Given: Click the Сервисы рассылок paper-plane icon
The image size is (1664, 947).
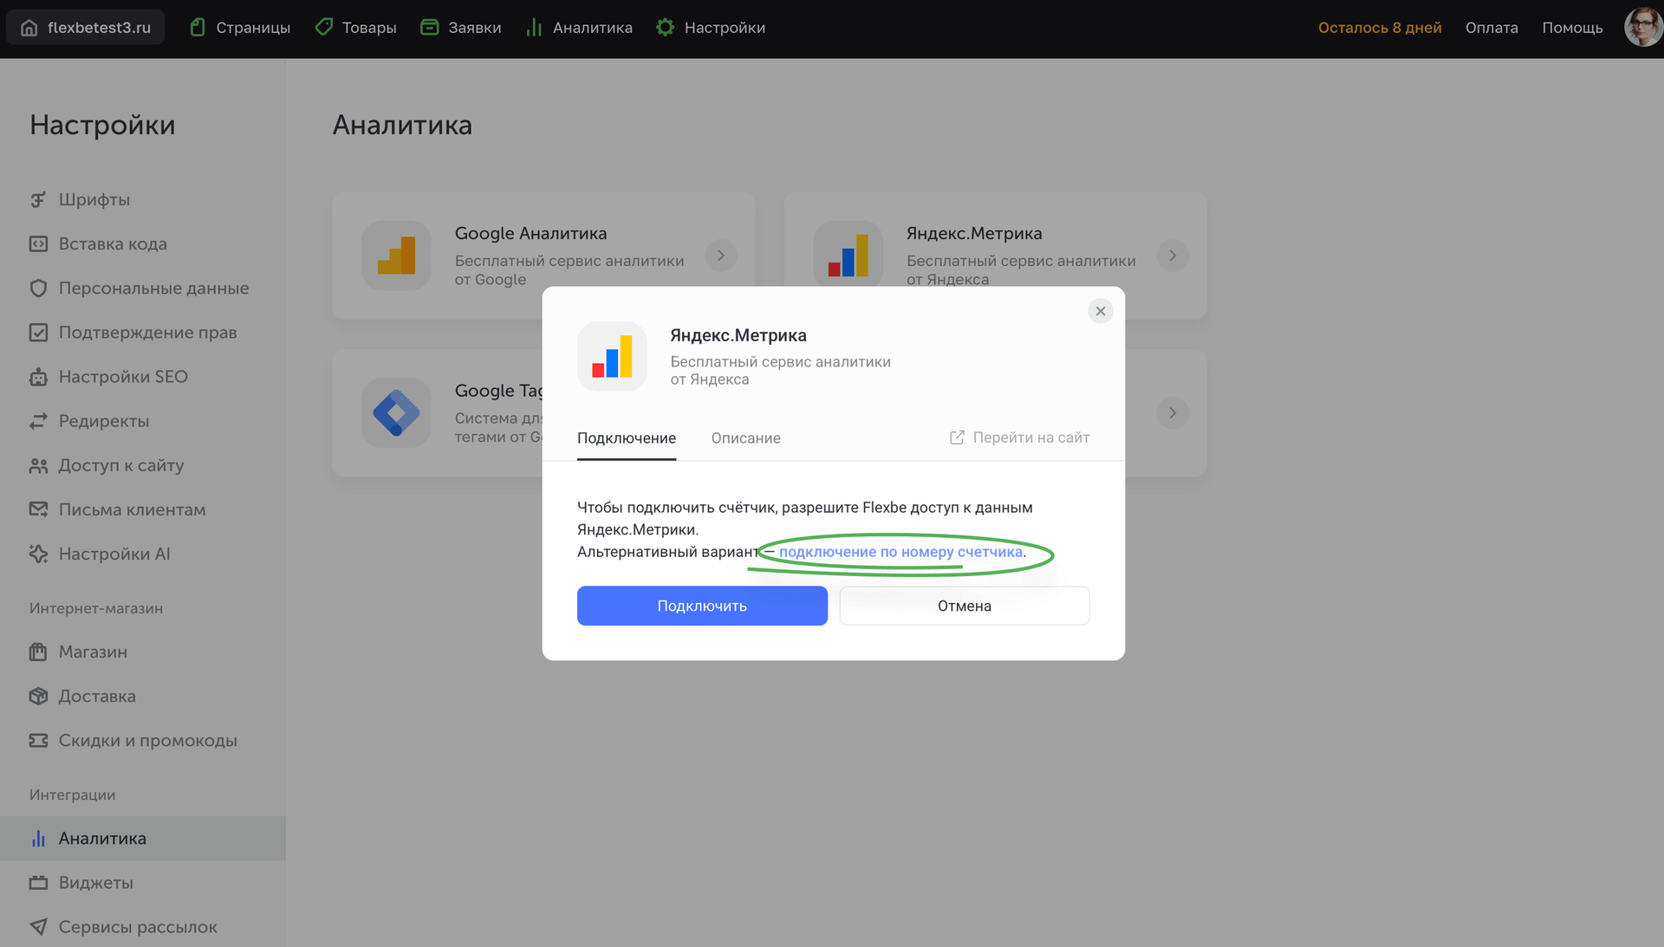Looking at the screenshot, I should 38,927.
